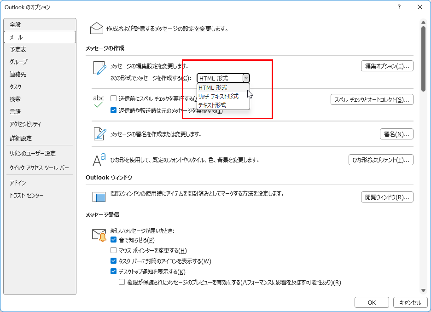
Task: Uncheck デスクトップ通知を表示する
Action: point(113,272)
